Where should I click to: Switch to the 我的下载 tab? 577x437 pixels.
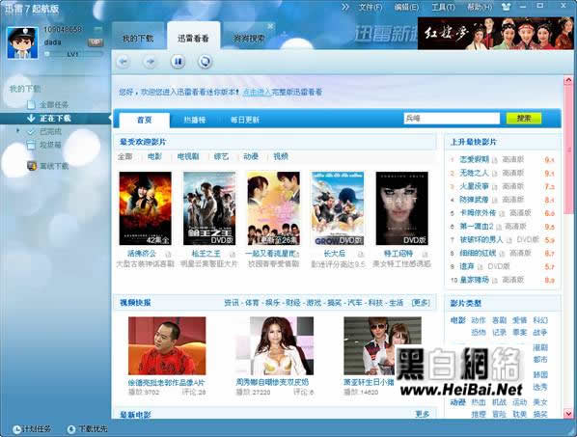point(138,38)
